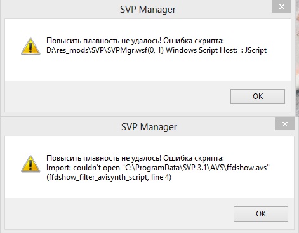Viewport: 299px width, 233px height.
Task: Confirm OK in the ffdshow.avs error dialog
Action: coord(261,214)
